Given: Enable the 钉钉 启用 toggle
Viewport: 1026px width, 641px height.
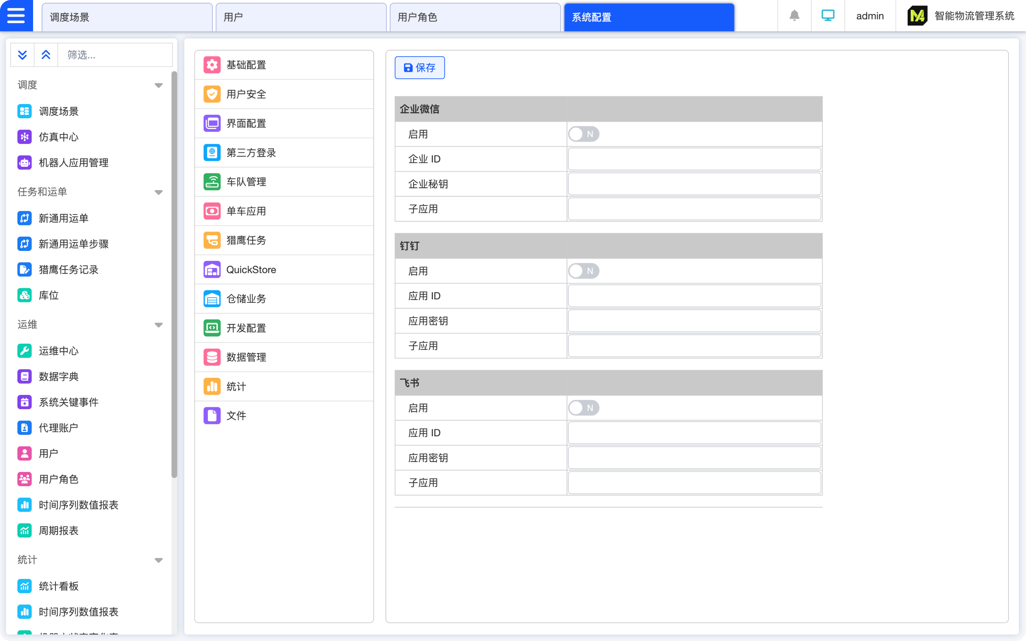Looking at the screenshot, I should [x=583, y=271].
